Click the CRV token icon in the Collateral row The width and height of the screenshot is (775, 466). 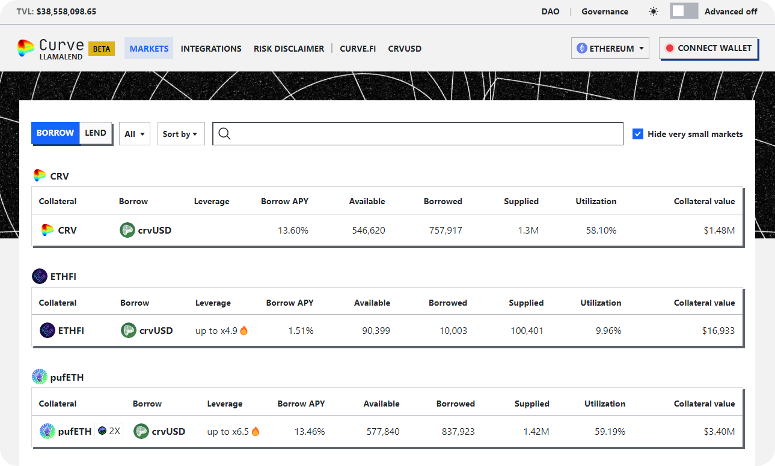tap(47, 230)
